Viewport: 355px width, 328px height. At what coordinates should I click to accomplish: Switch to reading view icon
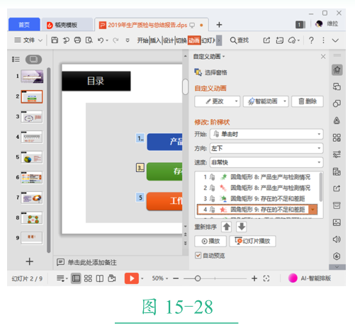point(100,278)
